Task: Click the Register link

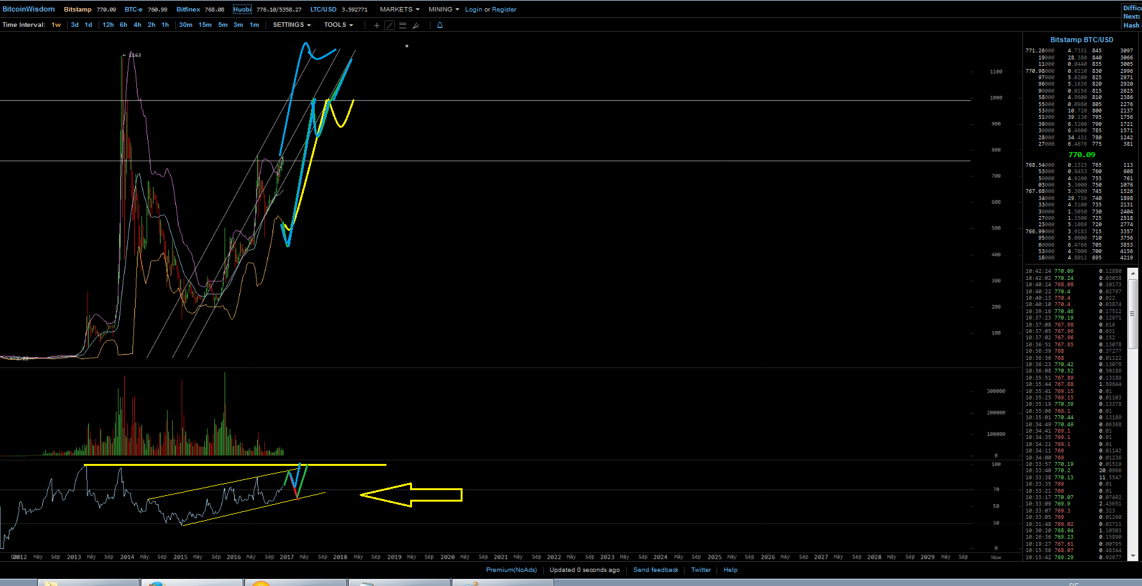Action: pos(504,10)
